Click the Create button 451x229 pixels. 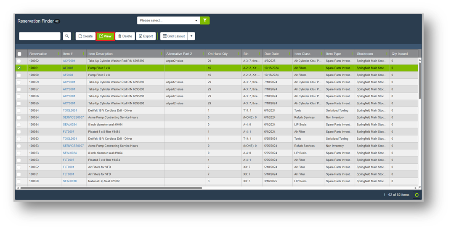tap(85, 36)
